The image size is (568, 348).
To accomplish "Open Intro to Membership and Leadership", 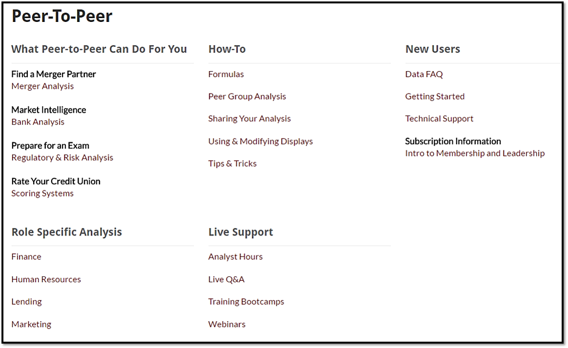I will [475, 153].
